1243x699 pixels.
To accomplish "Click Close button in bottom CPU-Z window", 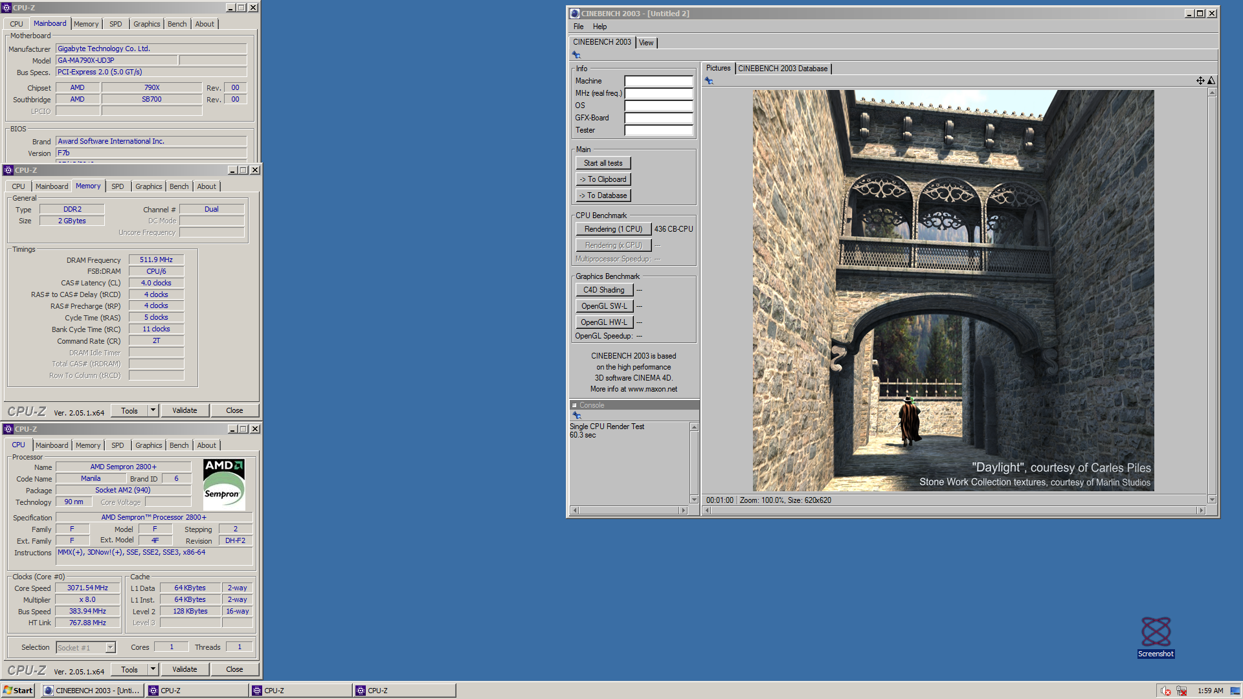I will click(x=234, y=669).
